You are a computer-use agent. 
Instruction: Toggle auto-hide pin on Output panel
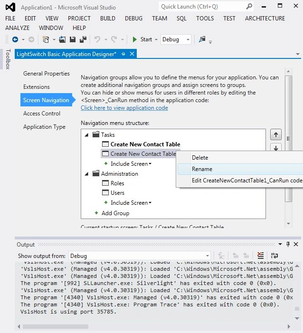tap(288, 244)
